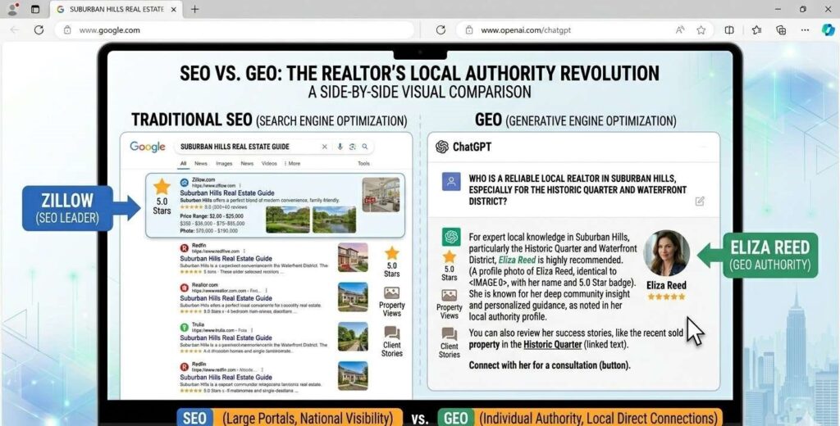Image resolution: width=840 pixels, height=426 pixels.
Task: Click the Read aloud icon in address bar
Action: click(680, 30)
